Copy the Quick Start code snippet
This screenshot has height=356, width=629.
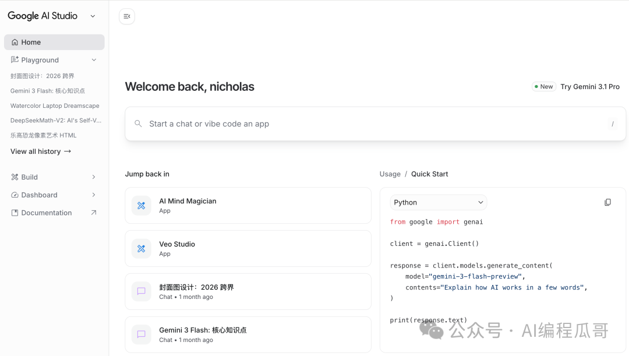point(607,202)
